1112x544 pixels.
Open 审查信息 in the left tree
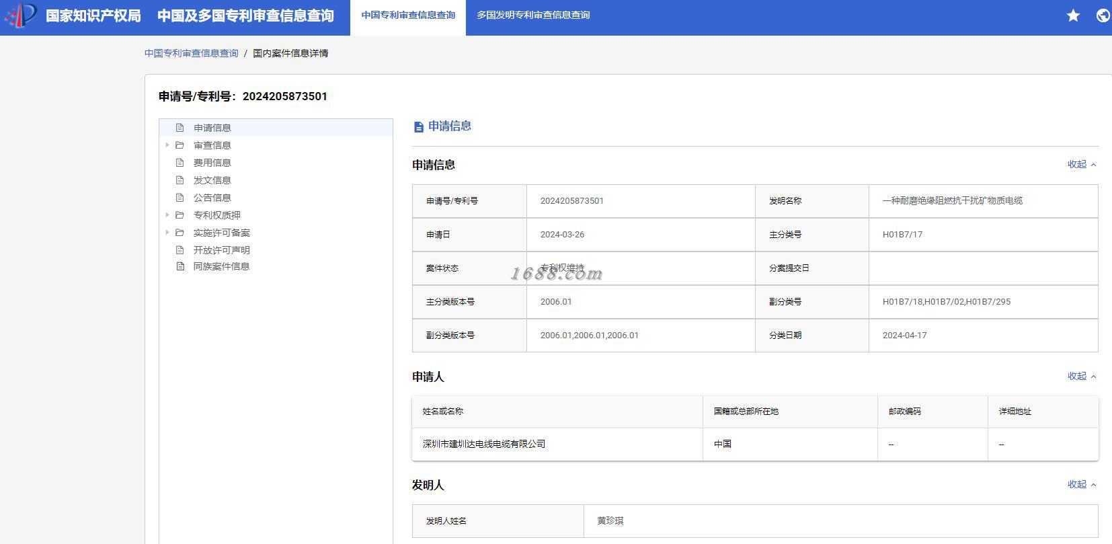click(x=212, y=145)
